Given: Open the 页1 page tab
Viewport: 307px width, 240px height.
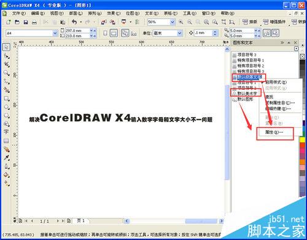Looking at the screenshot, I should (x=81, y=220).
